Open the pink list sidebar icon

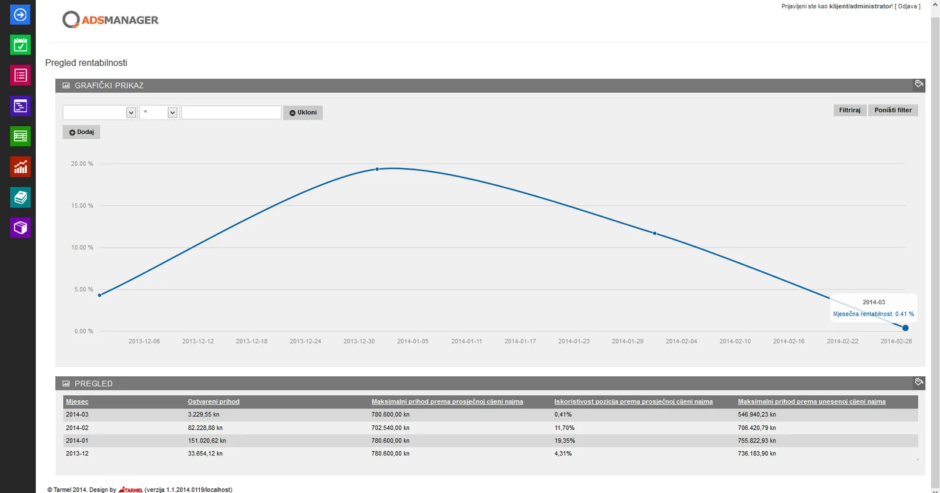[20, 76]
